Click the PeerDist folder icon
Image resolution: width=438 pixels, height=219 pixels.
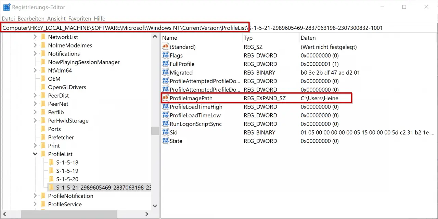(x=43, y=95)
